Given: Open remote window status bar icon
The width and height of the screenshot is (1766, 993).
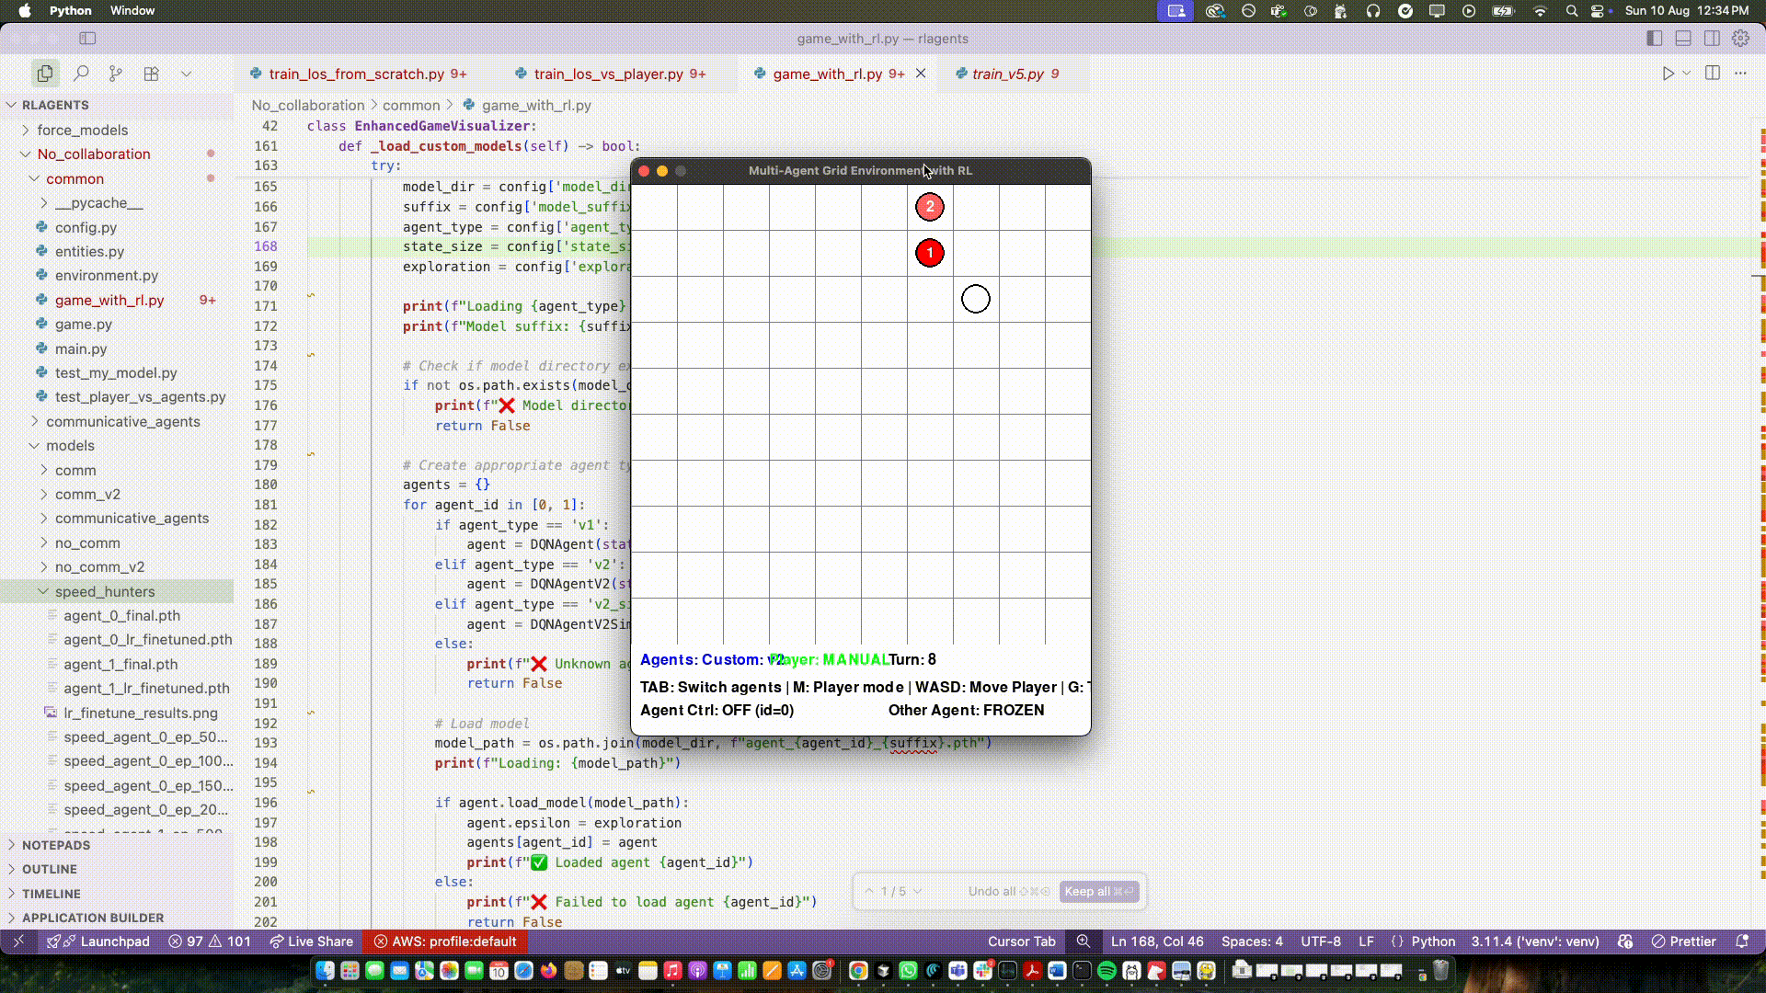Looking at the screenshot, I should coord(18,941).
